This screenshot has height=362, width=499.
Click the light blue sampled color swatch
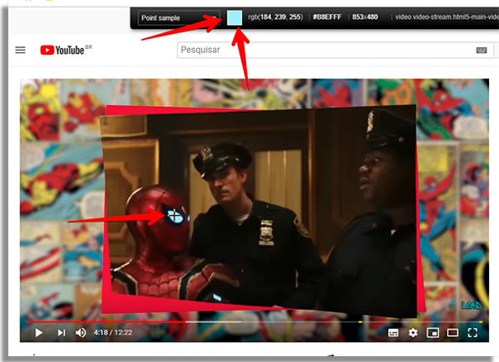235,17
